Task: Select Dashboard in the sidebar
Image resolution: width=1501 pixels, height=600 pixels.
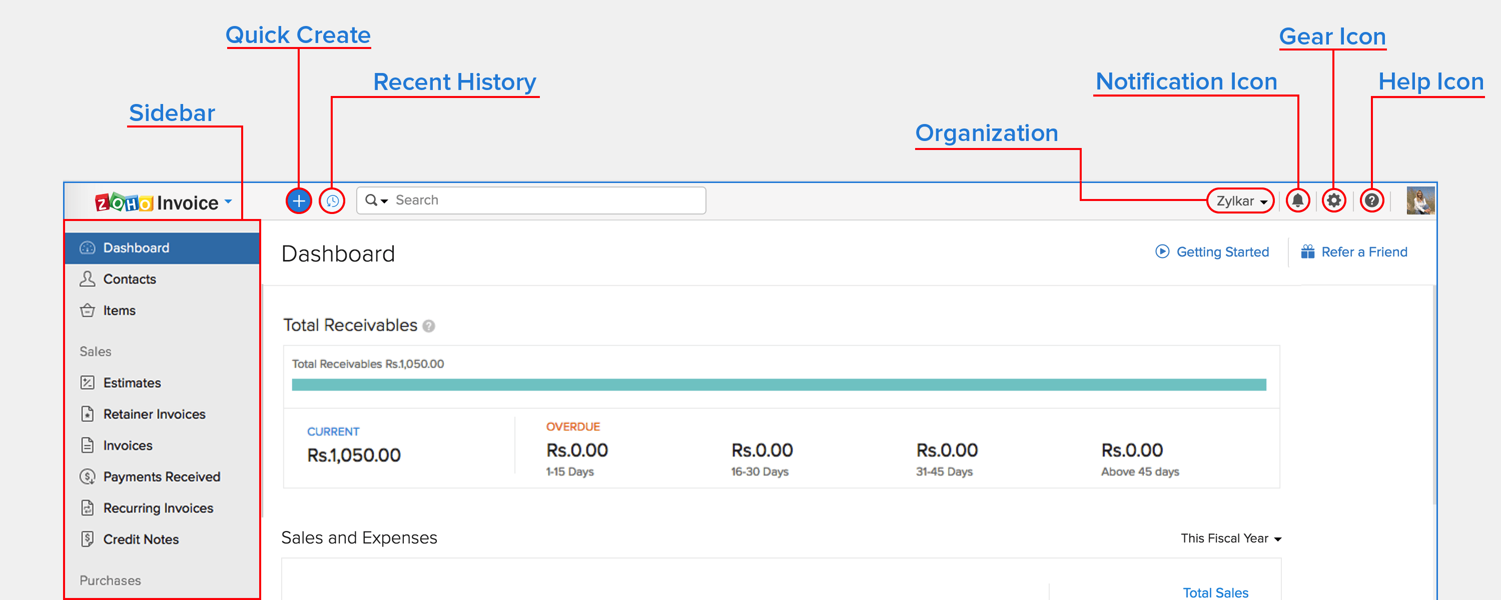Action: pos(162,248)
